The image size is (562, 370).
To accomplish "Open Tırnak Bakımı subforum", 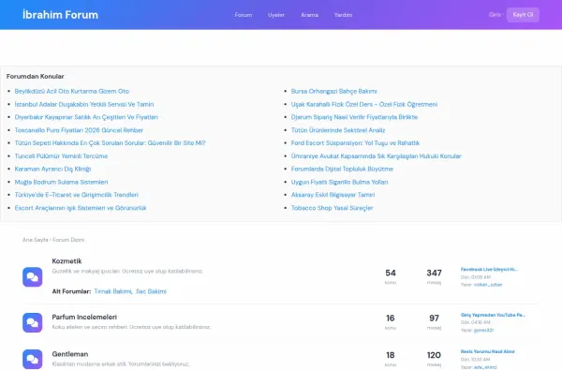I will click(x=113, y=291).
